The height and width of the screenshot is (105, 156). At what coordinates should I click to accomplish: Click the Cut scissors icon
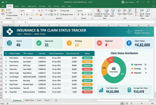click(x=7, y=10)
